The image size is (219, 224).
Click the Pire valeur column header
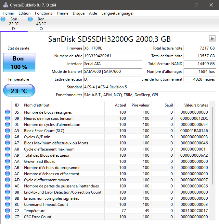pos(139,105)
